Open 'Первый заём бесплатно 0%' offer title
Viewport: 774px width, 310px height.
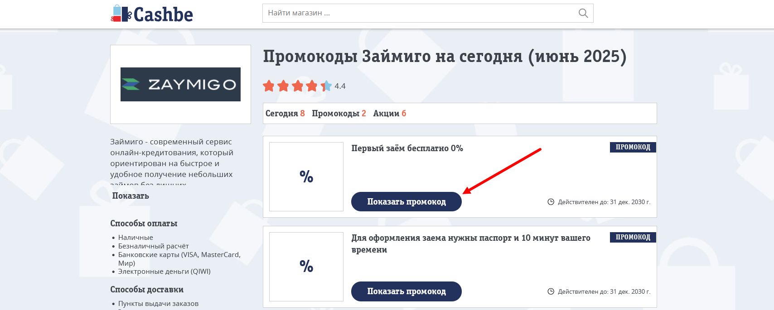point(407,148)
